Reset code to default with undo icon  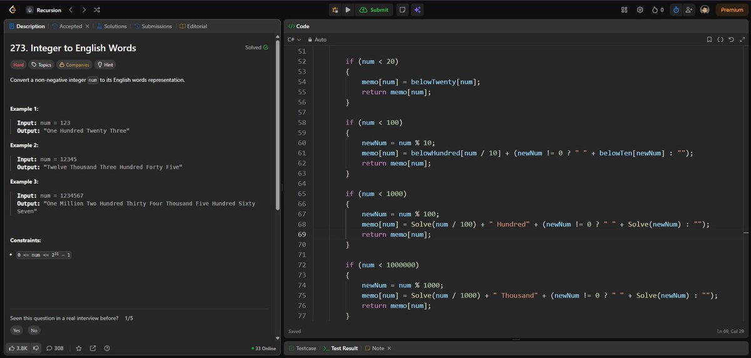coord(731,39)
